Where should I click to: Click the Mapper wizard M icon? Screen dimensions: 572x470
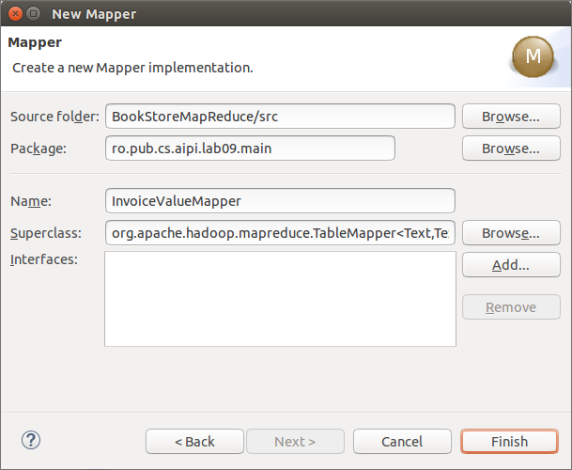pos(533,56)
